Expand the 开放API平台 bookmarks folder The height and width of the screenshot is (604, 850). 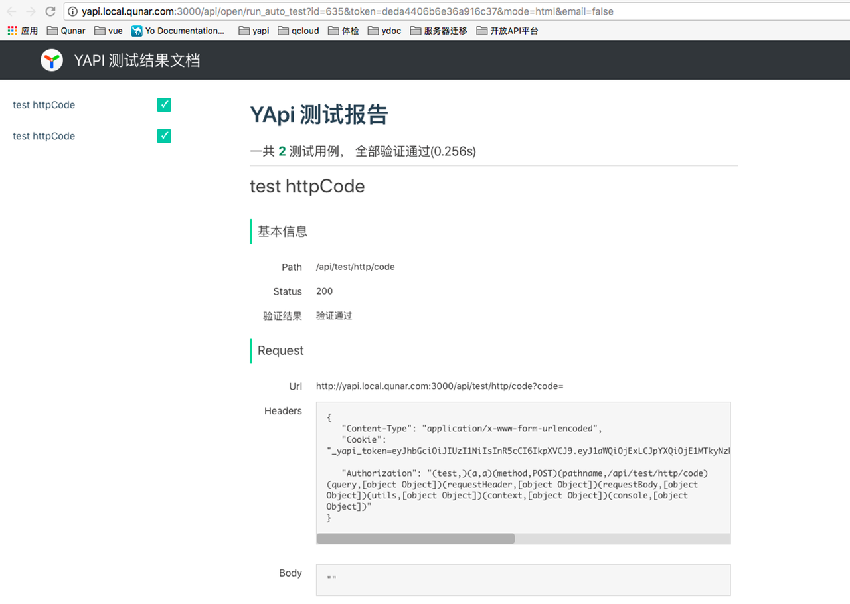pos(507,30)
